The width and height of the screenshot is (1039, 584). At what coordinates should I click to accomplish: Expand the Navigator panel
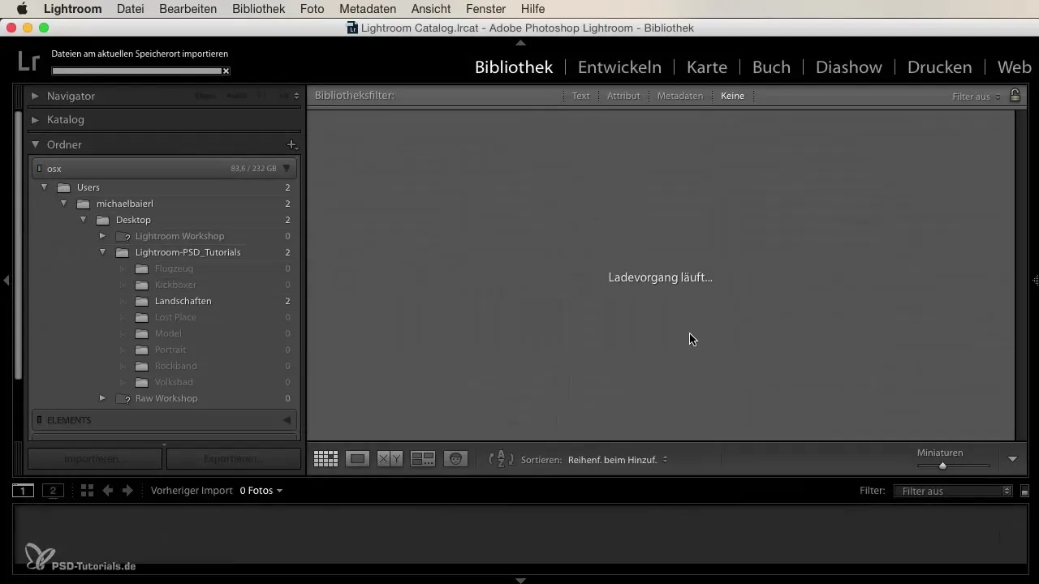35,96
